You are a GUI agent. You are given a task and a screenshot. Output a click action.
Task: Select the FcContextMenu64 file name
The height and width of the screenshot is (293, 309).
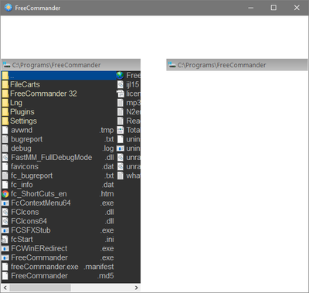[x=41, y=203]
